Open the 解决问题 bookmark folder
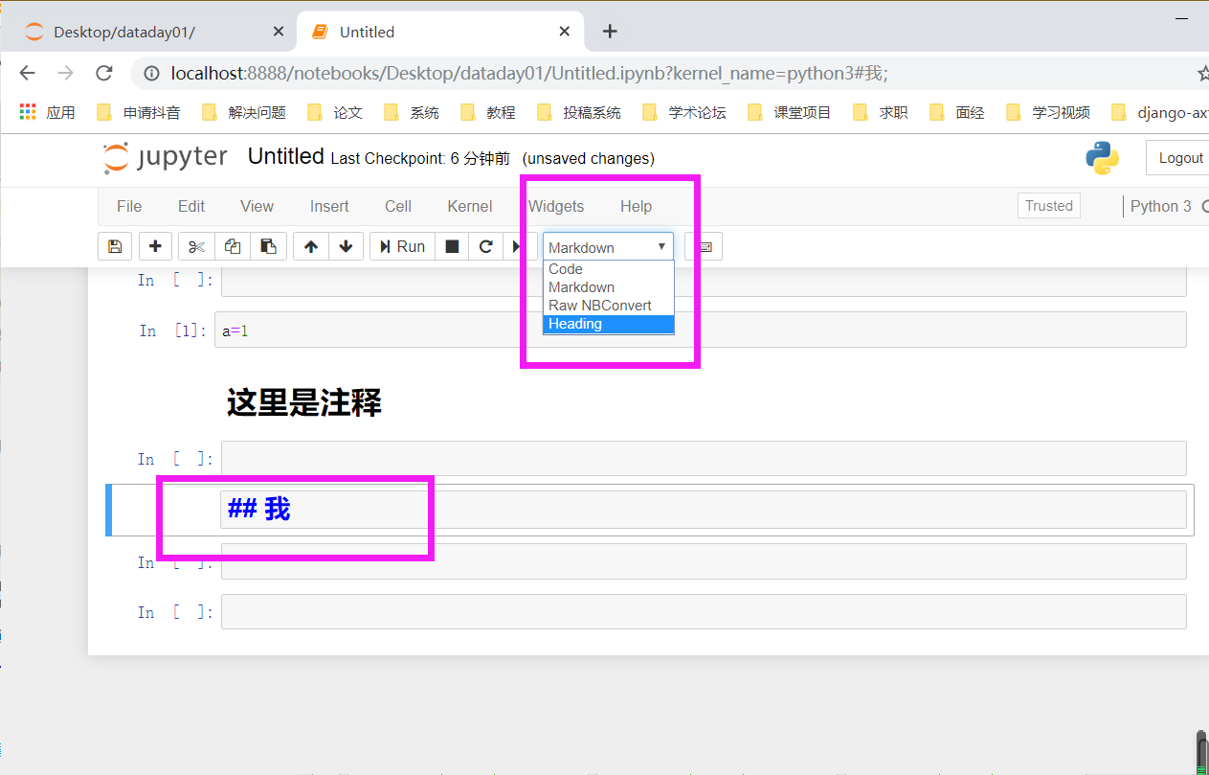The width and height of the screenshot is (1209, 775). tap(244, 112)
